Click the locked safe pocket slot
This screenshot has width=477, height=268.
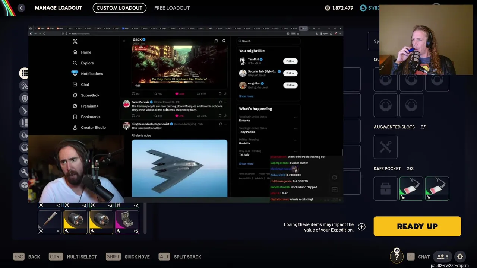(x=385, y=189)
